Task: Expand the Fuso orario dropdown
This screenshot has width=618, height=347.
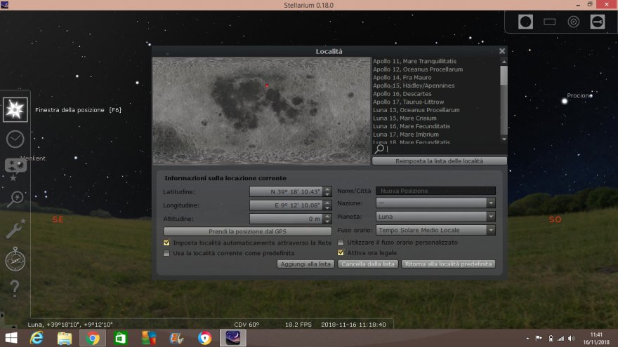Action: click(435, 229)
